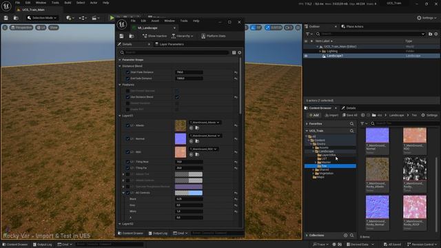Toggle visibility of Landscape1 in Outliner
The width and height of the screenshot is (441, 248).
(306, 56)
